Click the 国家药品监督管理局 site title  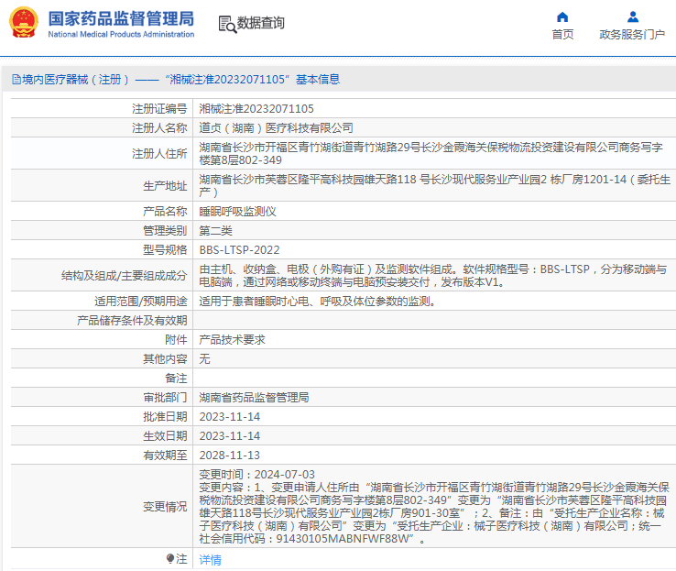120,17
